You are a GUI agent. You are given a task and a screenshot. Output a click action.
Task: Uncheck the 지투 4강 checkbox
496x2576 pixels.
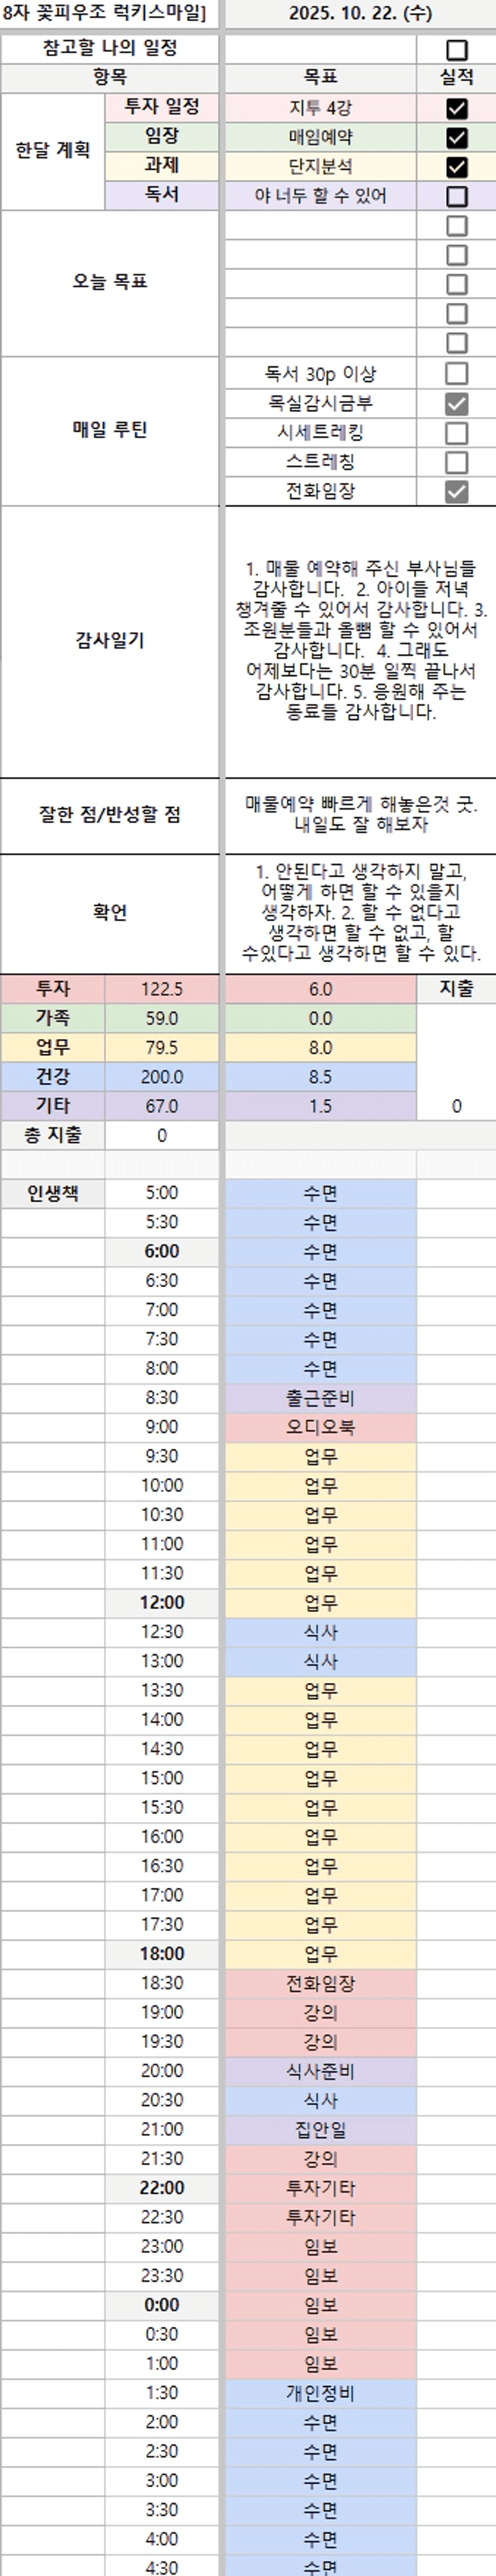click(456, 108)
